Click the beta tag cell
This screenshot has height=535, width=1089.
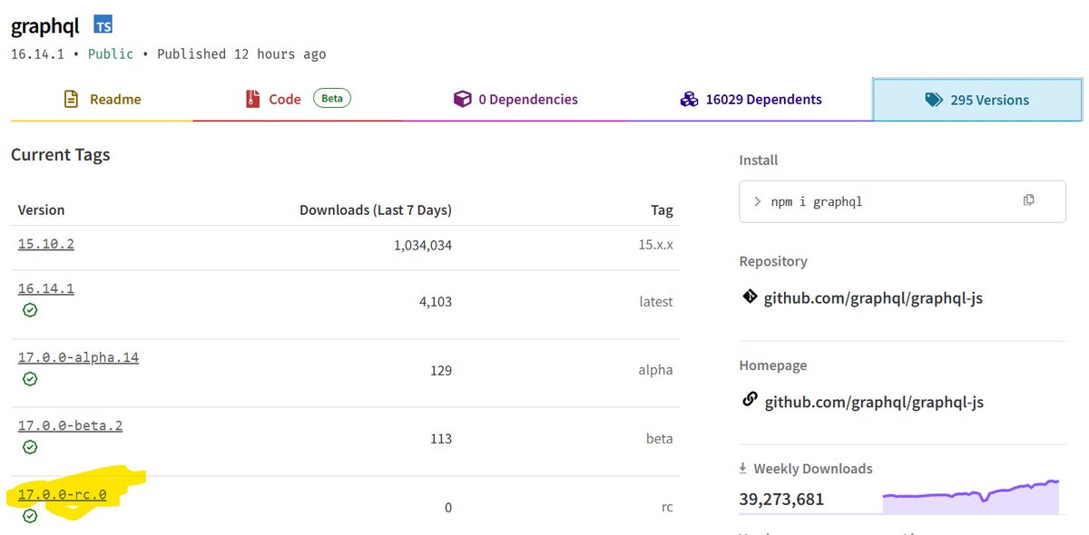coord(660,439)
